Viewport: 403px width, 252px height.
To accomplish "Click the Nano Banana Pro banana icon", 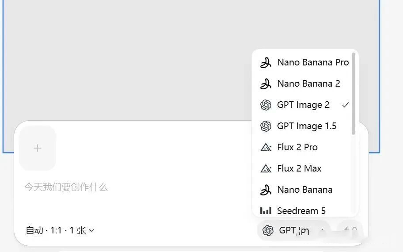I will pos(266,63).
